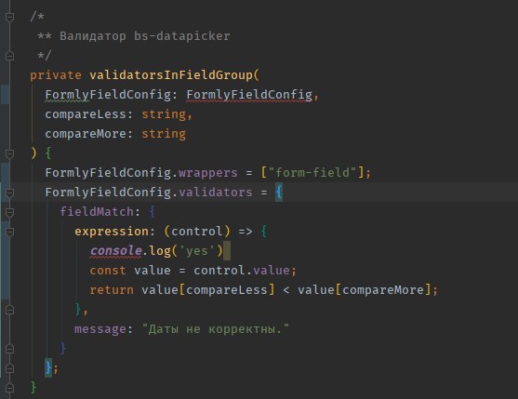The height and width of the screenshot is (399, 518).
Task: Click the comment text 'Валидатор bs-datapicker'
Action: click(145, 36)
